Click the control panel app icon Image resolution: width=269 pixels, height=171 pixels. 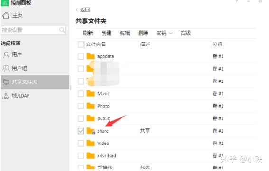click(x=5, y=3)
